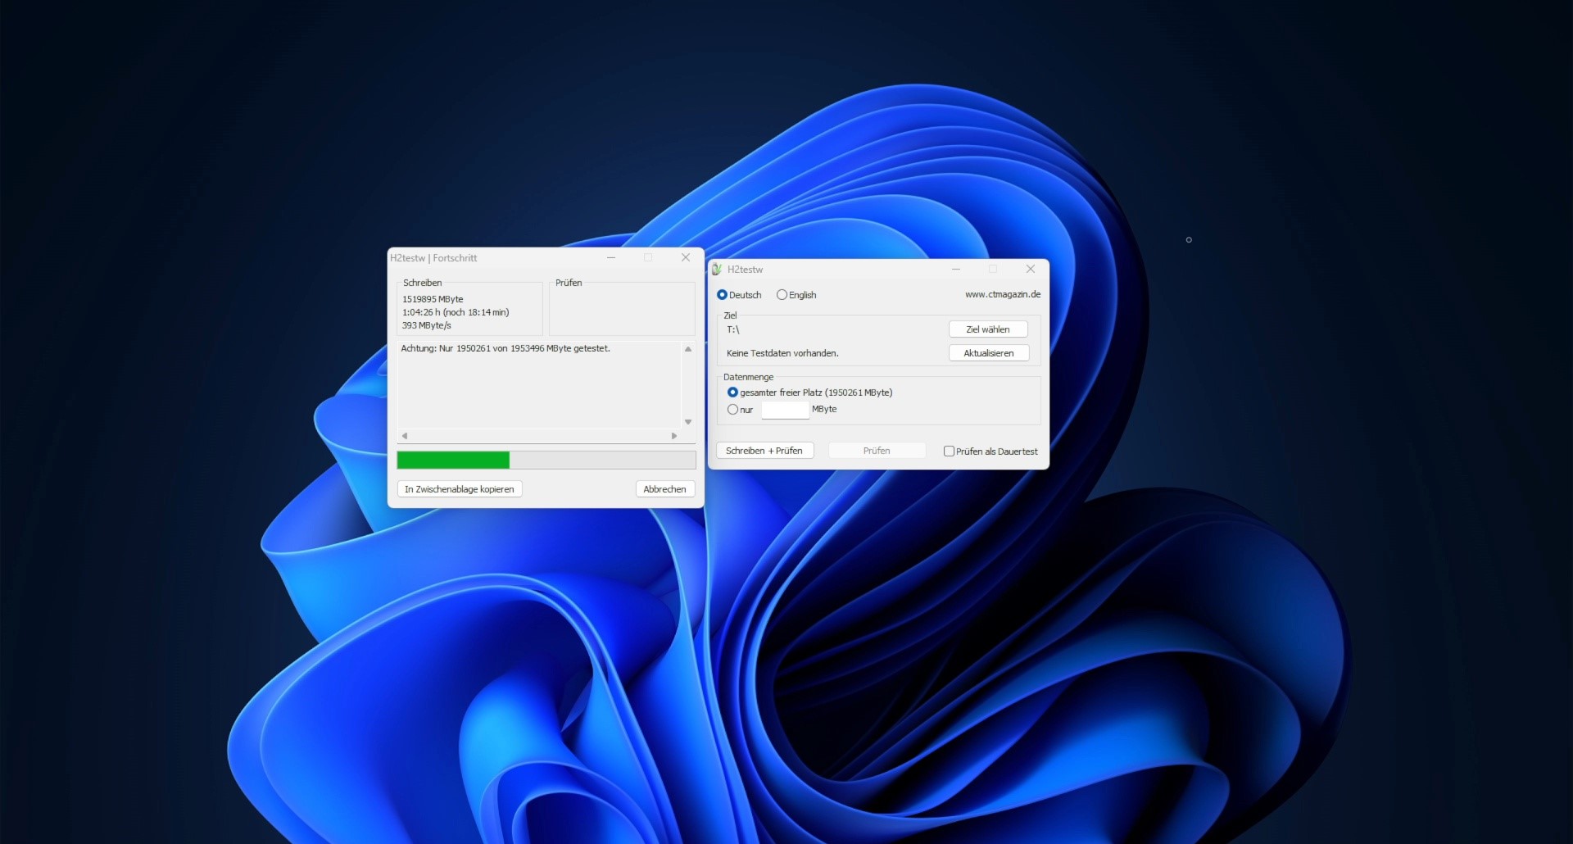Choose the nur data amount option
This screenshot has height=844, width=1573.
[x=733, y=410]
